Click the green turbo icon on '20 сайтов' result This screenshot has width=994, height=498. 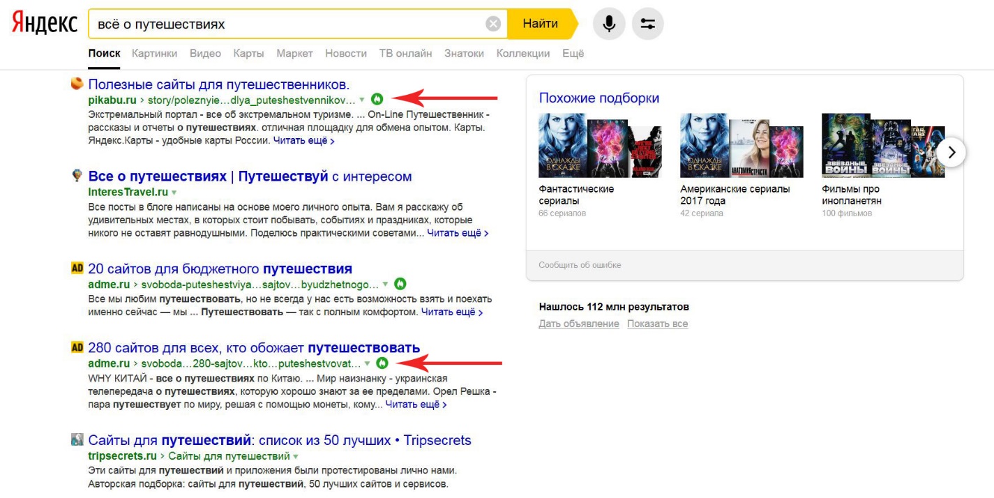click(x=400, y=284)
